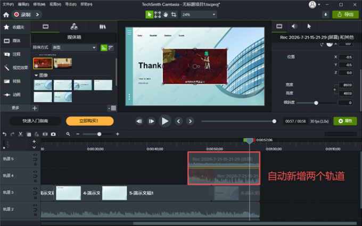The height and width of the screenshot is (226, 362).
Task: Take a snapshot with the camera icon
Action: (x=53, y=134)
